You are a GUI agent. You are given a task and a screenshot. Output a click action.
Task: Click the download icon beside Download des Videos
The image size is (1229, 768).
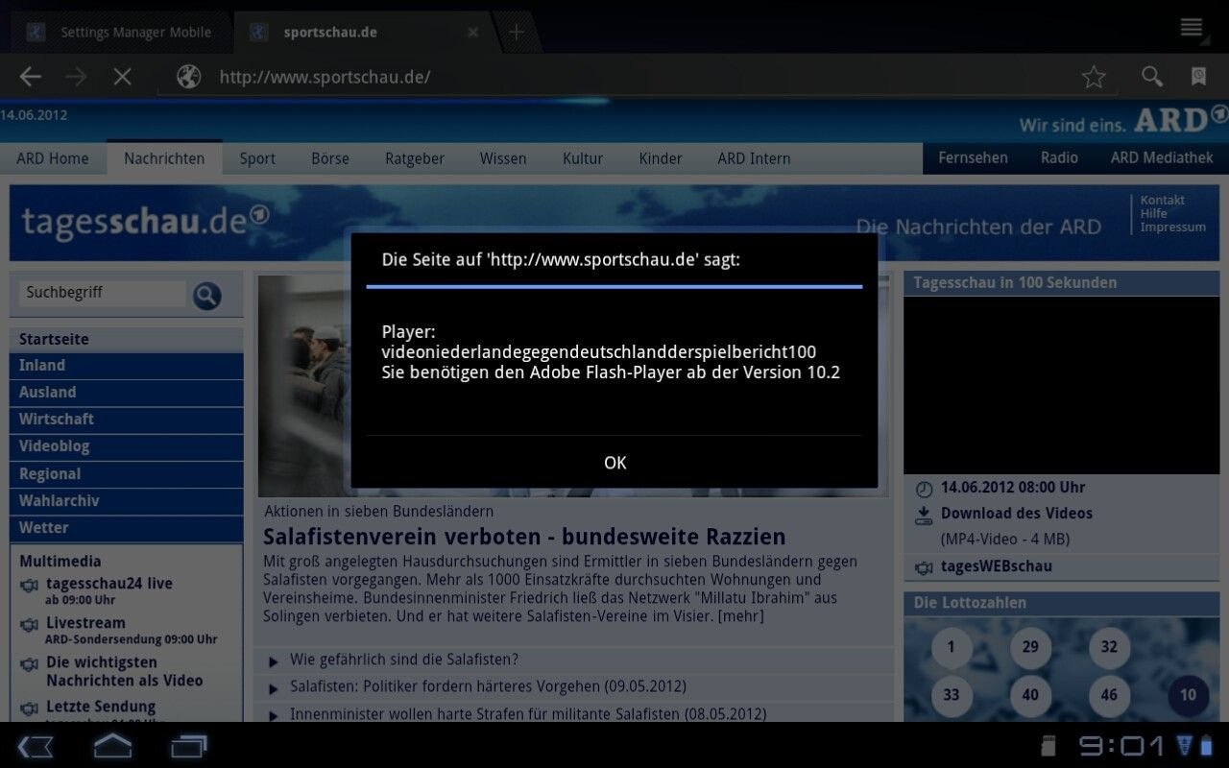pos(923,516)
